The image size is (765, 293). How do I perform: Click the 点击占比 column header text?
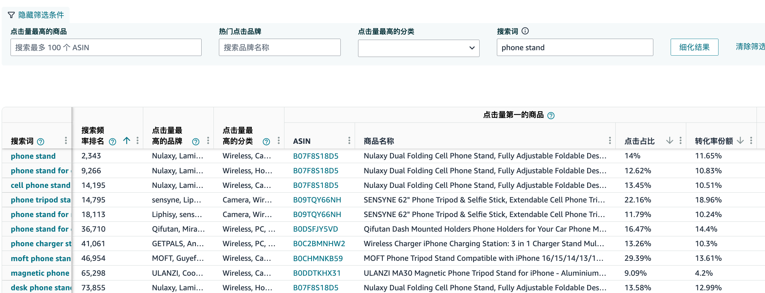point(639,141)
